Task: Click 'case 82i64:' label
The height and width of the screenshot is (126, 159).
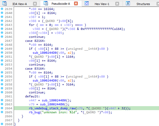Action: (x=35, y=41)
